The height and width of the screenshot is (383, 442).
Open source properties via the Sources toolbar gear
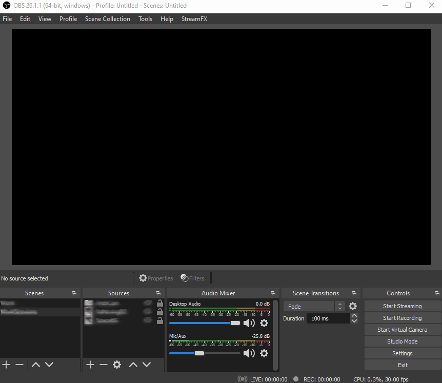(117, 365)
